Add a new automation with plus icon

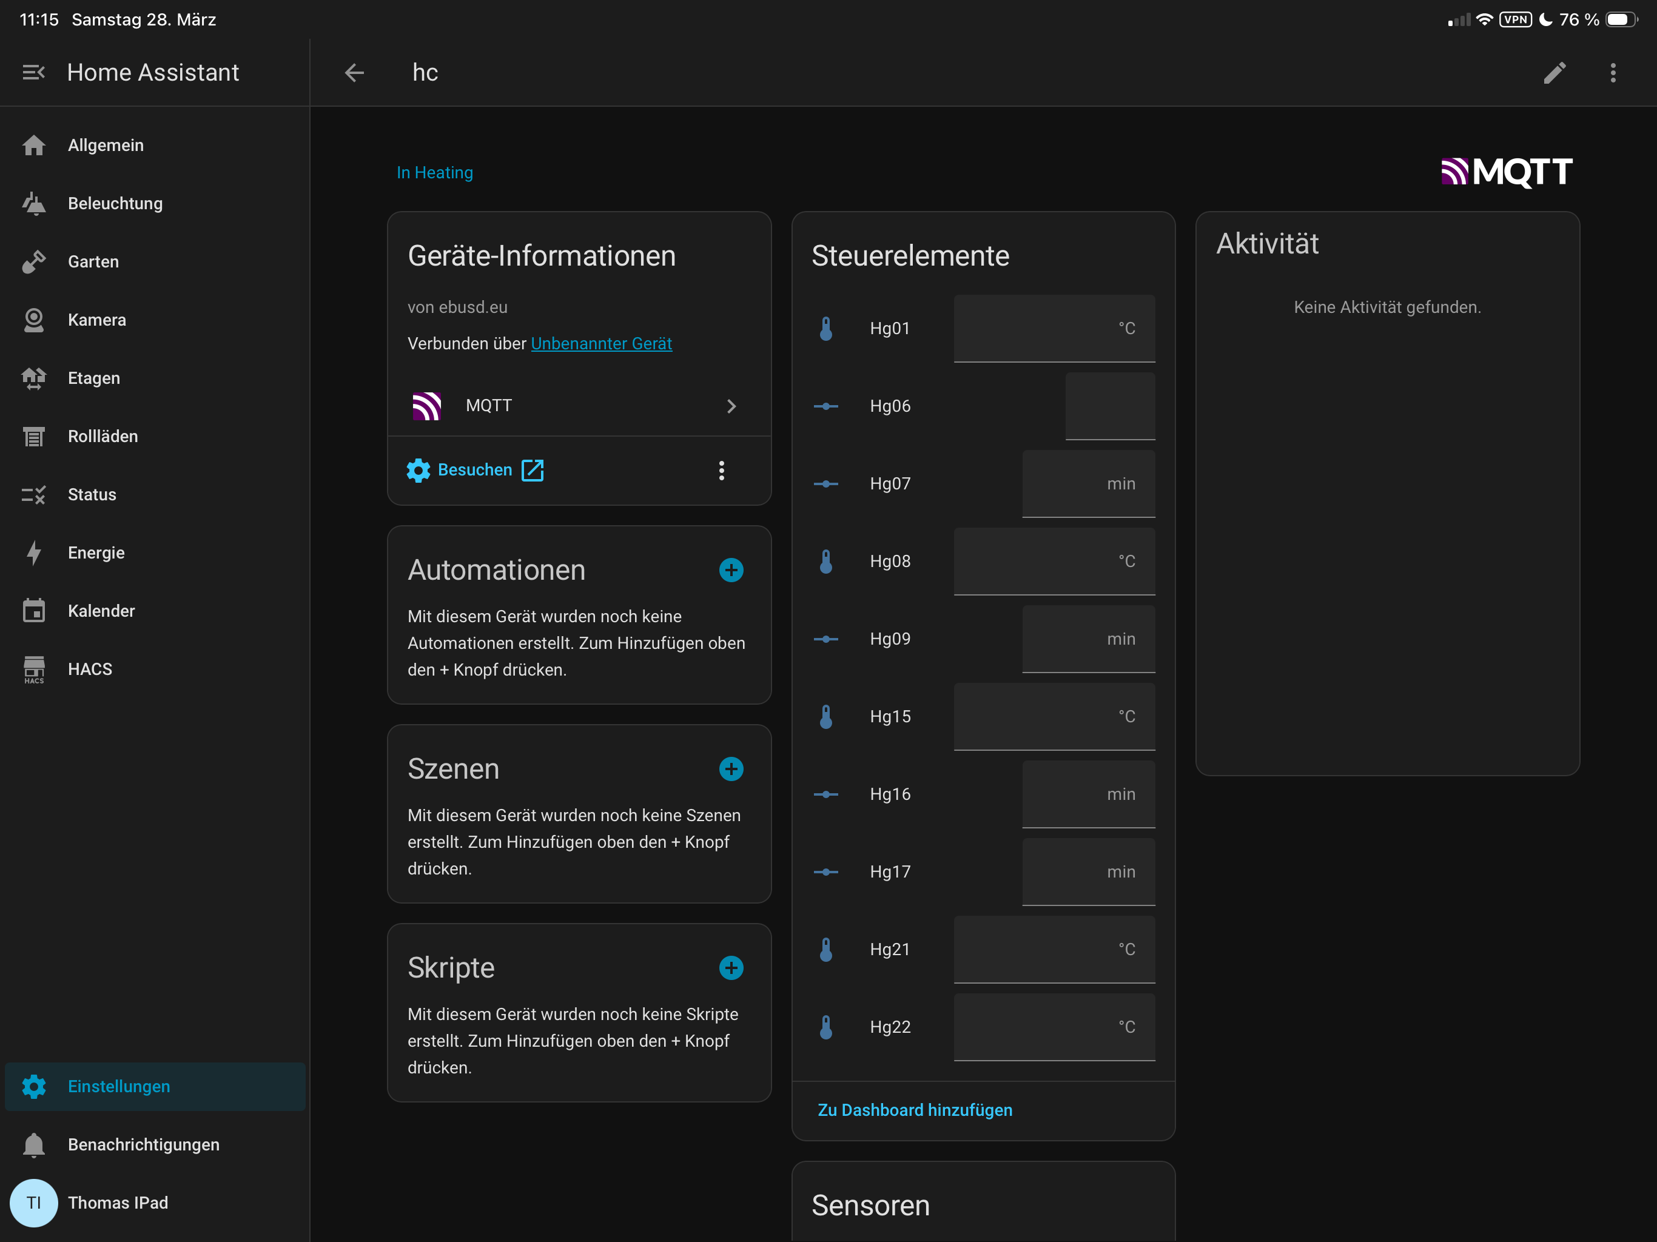click(731, 570)
